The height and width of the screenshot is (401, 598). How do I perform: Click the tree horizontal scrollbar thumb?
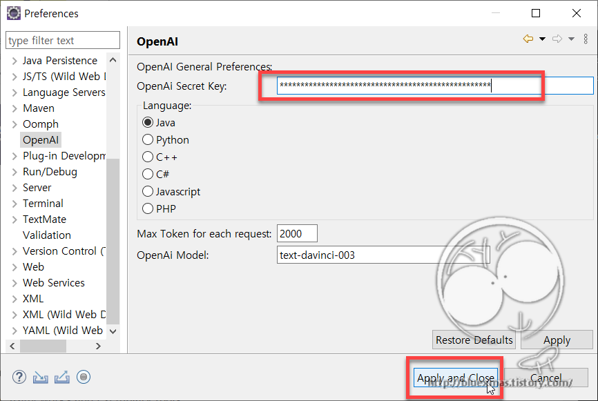(x=43, y=346)
